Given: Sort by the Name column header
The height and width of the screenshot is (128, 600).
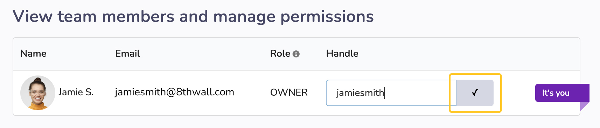Looking at the screenshot, I should [x=33, y=54].
